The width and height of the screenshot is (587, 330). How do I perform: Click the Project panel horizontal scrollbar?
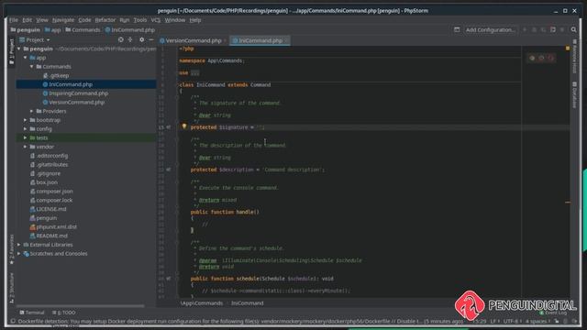(x=81, y=305)
